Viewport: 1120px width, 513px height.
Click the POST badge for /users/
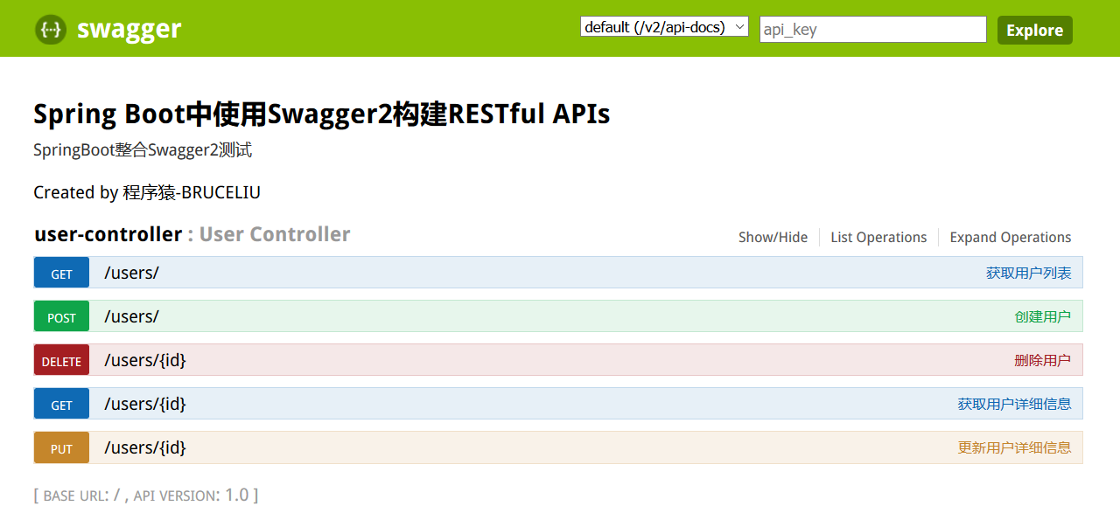click(61, 316)
